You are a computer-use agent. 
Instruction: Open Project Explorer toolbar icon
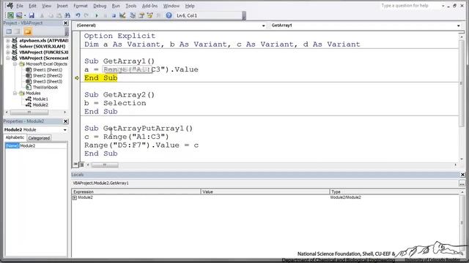click(x=133, y=15)
